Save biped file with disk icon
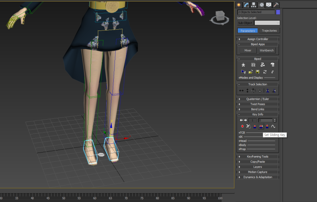 pos(258,72)
